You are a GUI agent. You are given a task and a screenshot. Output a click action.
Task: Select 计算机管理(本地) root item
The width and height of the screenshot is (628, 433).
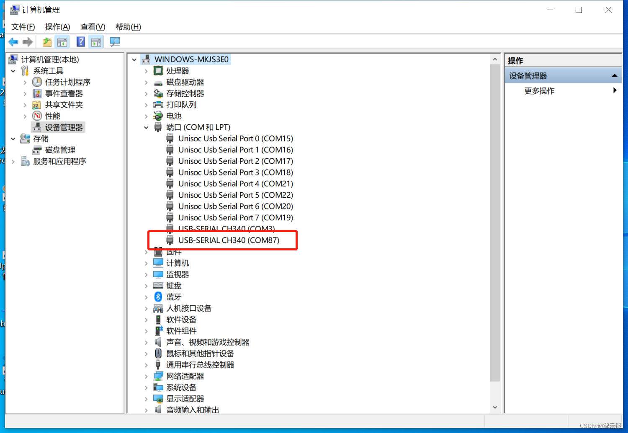click(x=50, y=59)
